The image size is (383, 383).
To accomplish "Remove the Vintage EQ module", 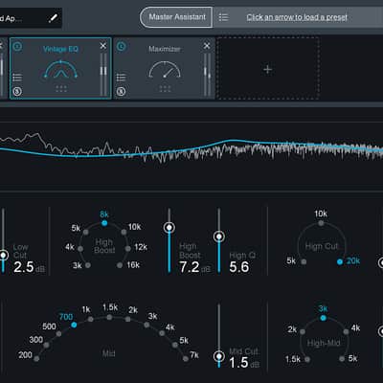I will pos(103,46).
